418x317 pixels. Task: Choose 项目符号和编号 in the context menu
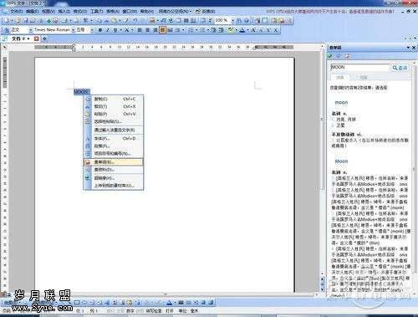click(x=114, y=154)
